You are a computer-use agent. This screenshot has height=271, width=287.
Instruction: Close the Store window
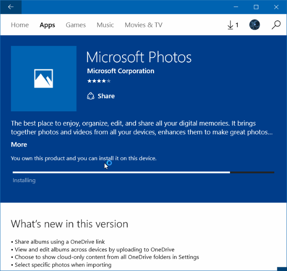(276, 7)
